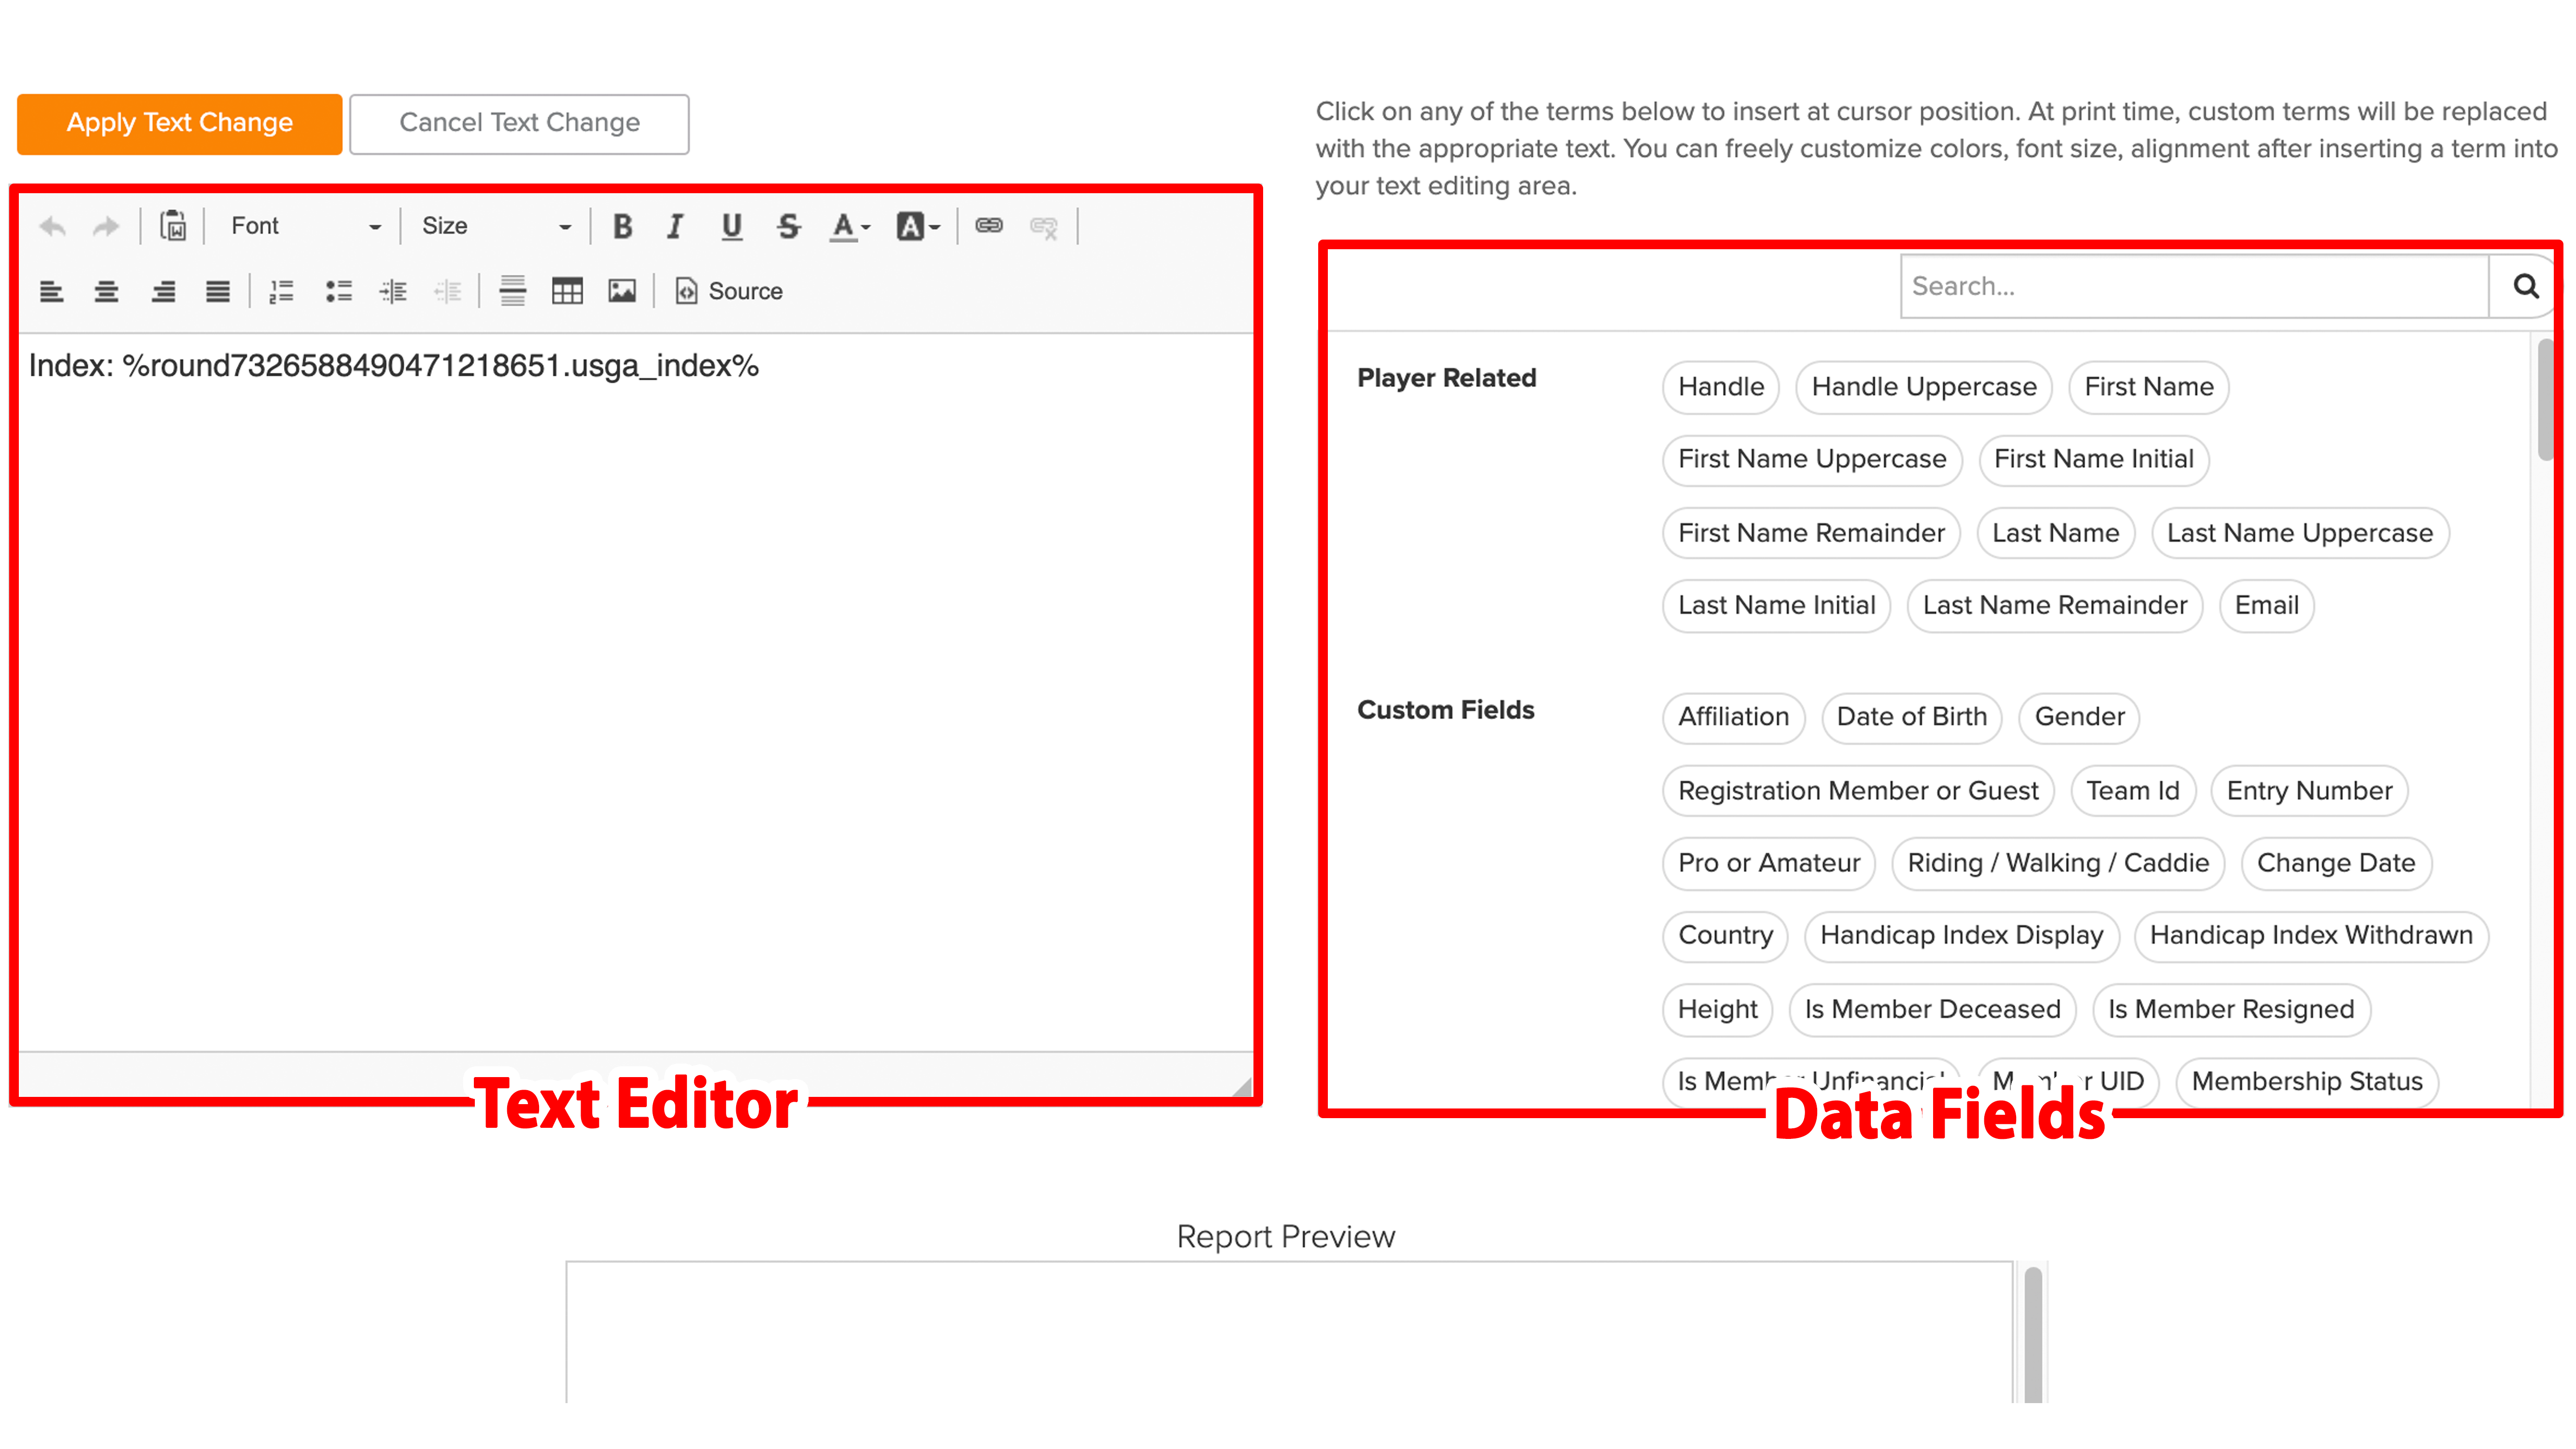Click the text editor resize handle
This screenshot has width=2576, height=1449.
click(1242, 1087)
